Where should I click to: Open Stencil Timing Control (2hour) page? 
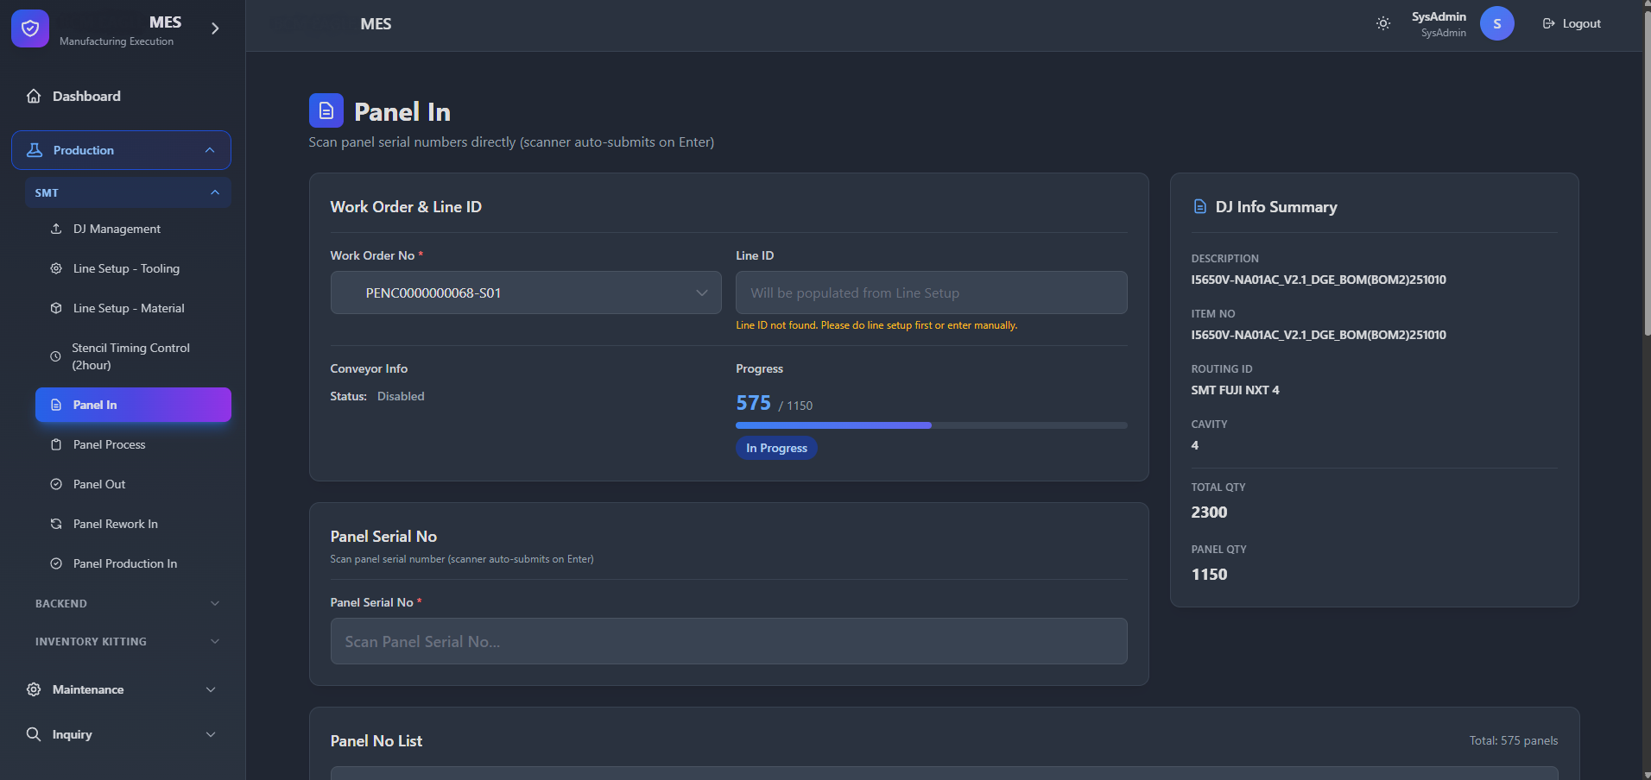pos(133,356)
